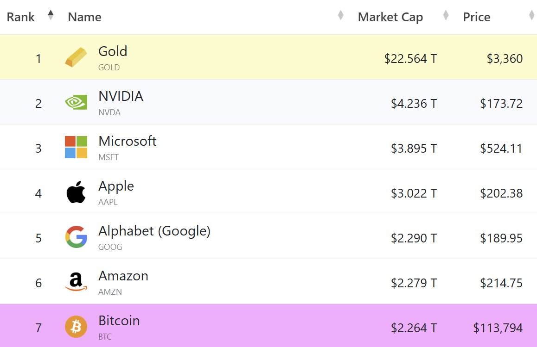
Task: Open the Bitcoin asset page
Action: tap(119, 321)
